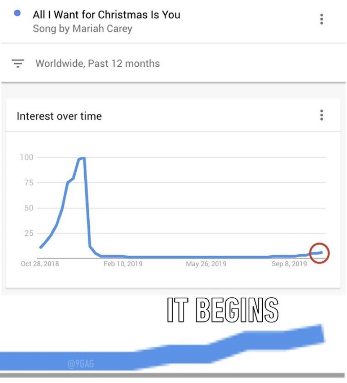Tap the filter icon beside Worldwide
Viewport: 347px width, 383px height.
[x=18, y=63]
